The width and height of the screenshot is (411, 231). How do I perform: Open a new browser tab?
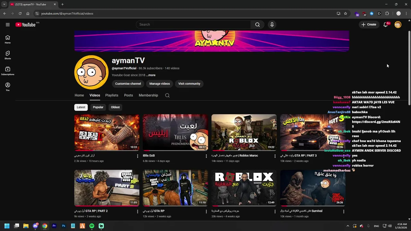(x=62, y=4)
